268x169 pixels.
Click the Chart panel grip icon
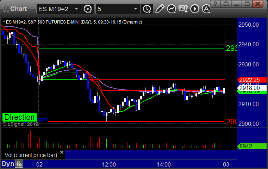coord(6,9)
